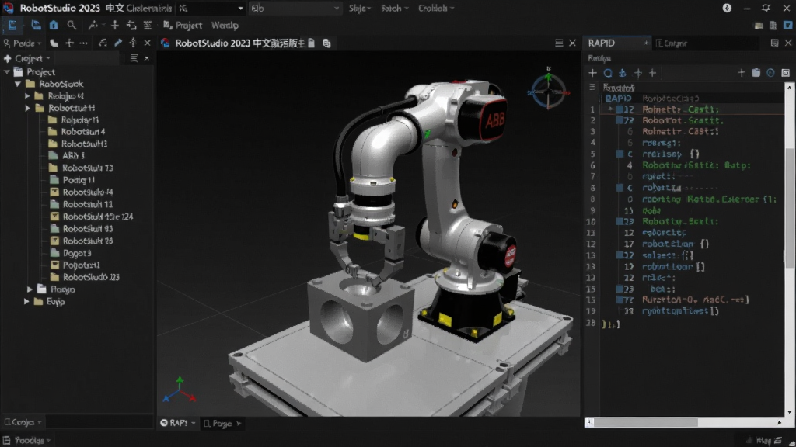Viewport: 796px width, 447px height.
Task: Click the blue home-shaped icon in the top toolbar
Action: (x=54, y=25)
